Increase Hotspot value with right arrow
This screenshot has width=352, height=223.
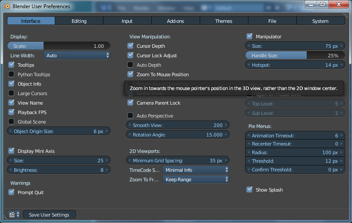click(342, 65)
